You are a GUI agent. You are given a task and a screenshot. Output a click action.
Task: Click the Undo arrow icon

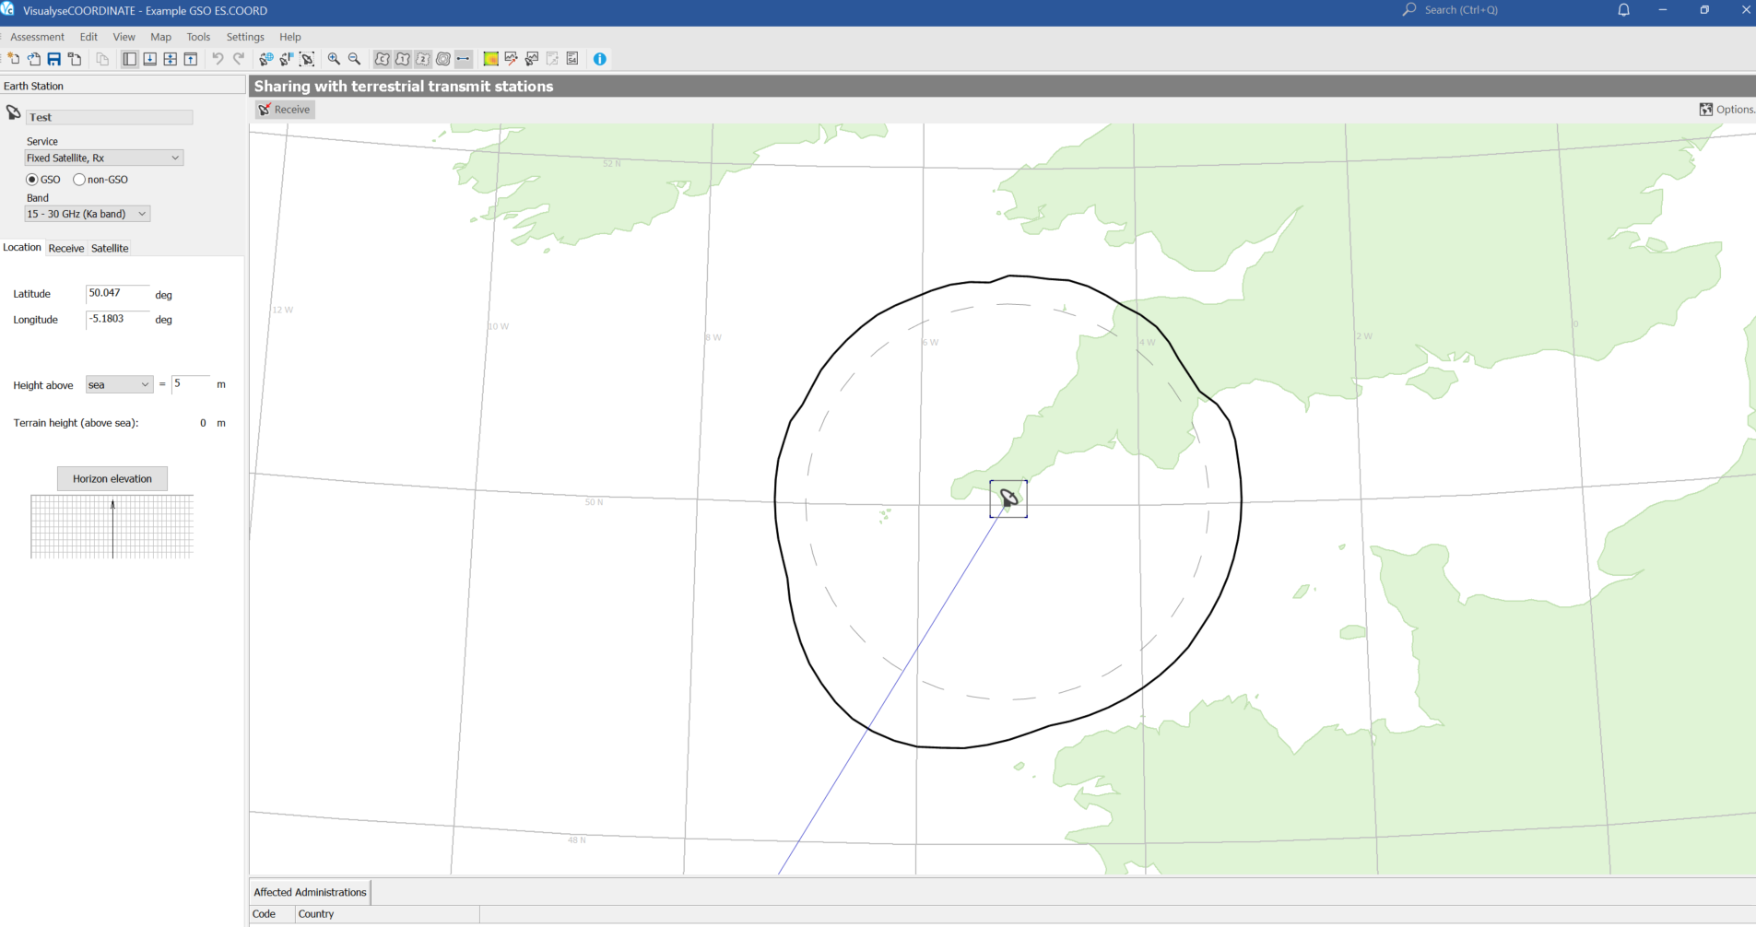click(218, 59)
